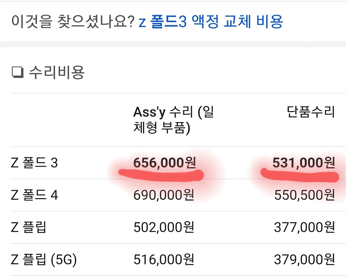Image resolution: width=346 pixels, height=276 pixels.
Task: Click the 656,000원 price for Z 폴드 3
Action: coord(164,163)
